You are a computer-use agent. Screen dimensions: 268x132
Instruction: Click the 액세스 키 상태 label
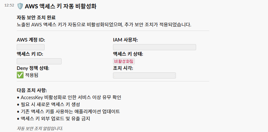click(x=128, y=54)
